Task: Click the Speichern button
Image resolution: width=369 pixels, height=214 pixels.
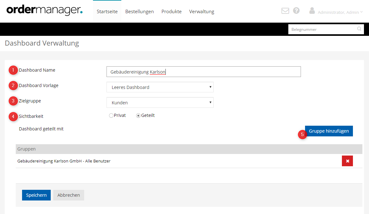Action: [x=36, y=195]
